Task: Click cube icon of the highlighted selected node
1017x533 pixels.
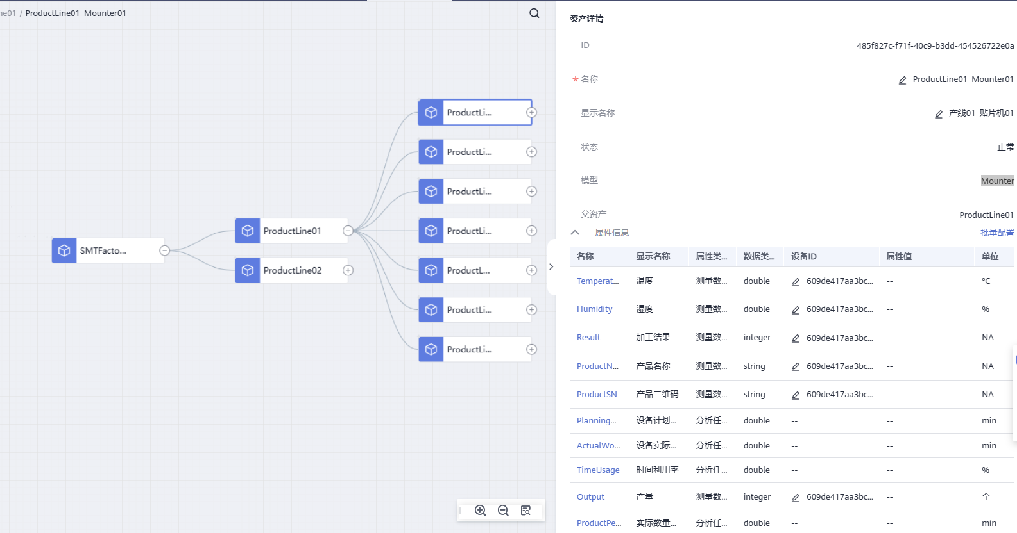Action: 431,112
